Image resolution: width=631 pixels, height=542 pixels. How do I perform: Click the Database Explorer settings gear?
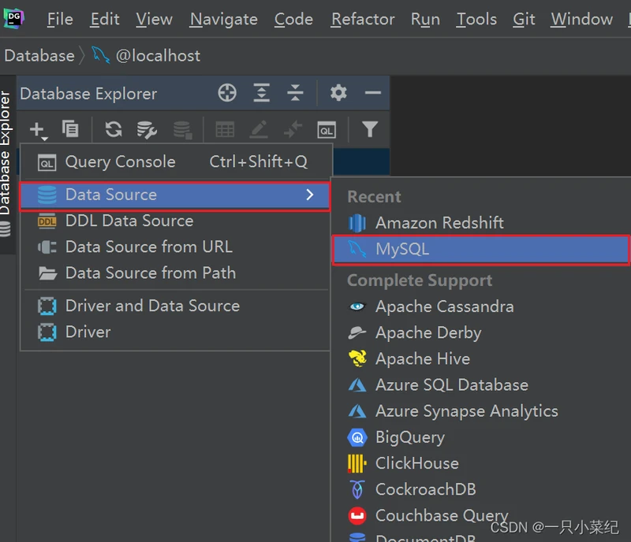click(338, 93)
